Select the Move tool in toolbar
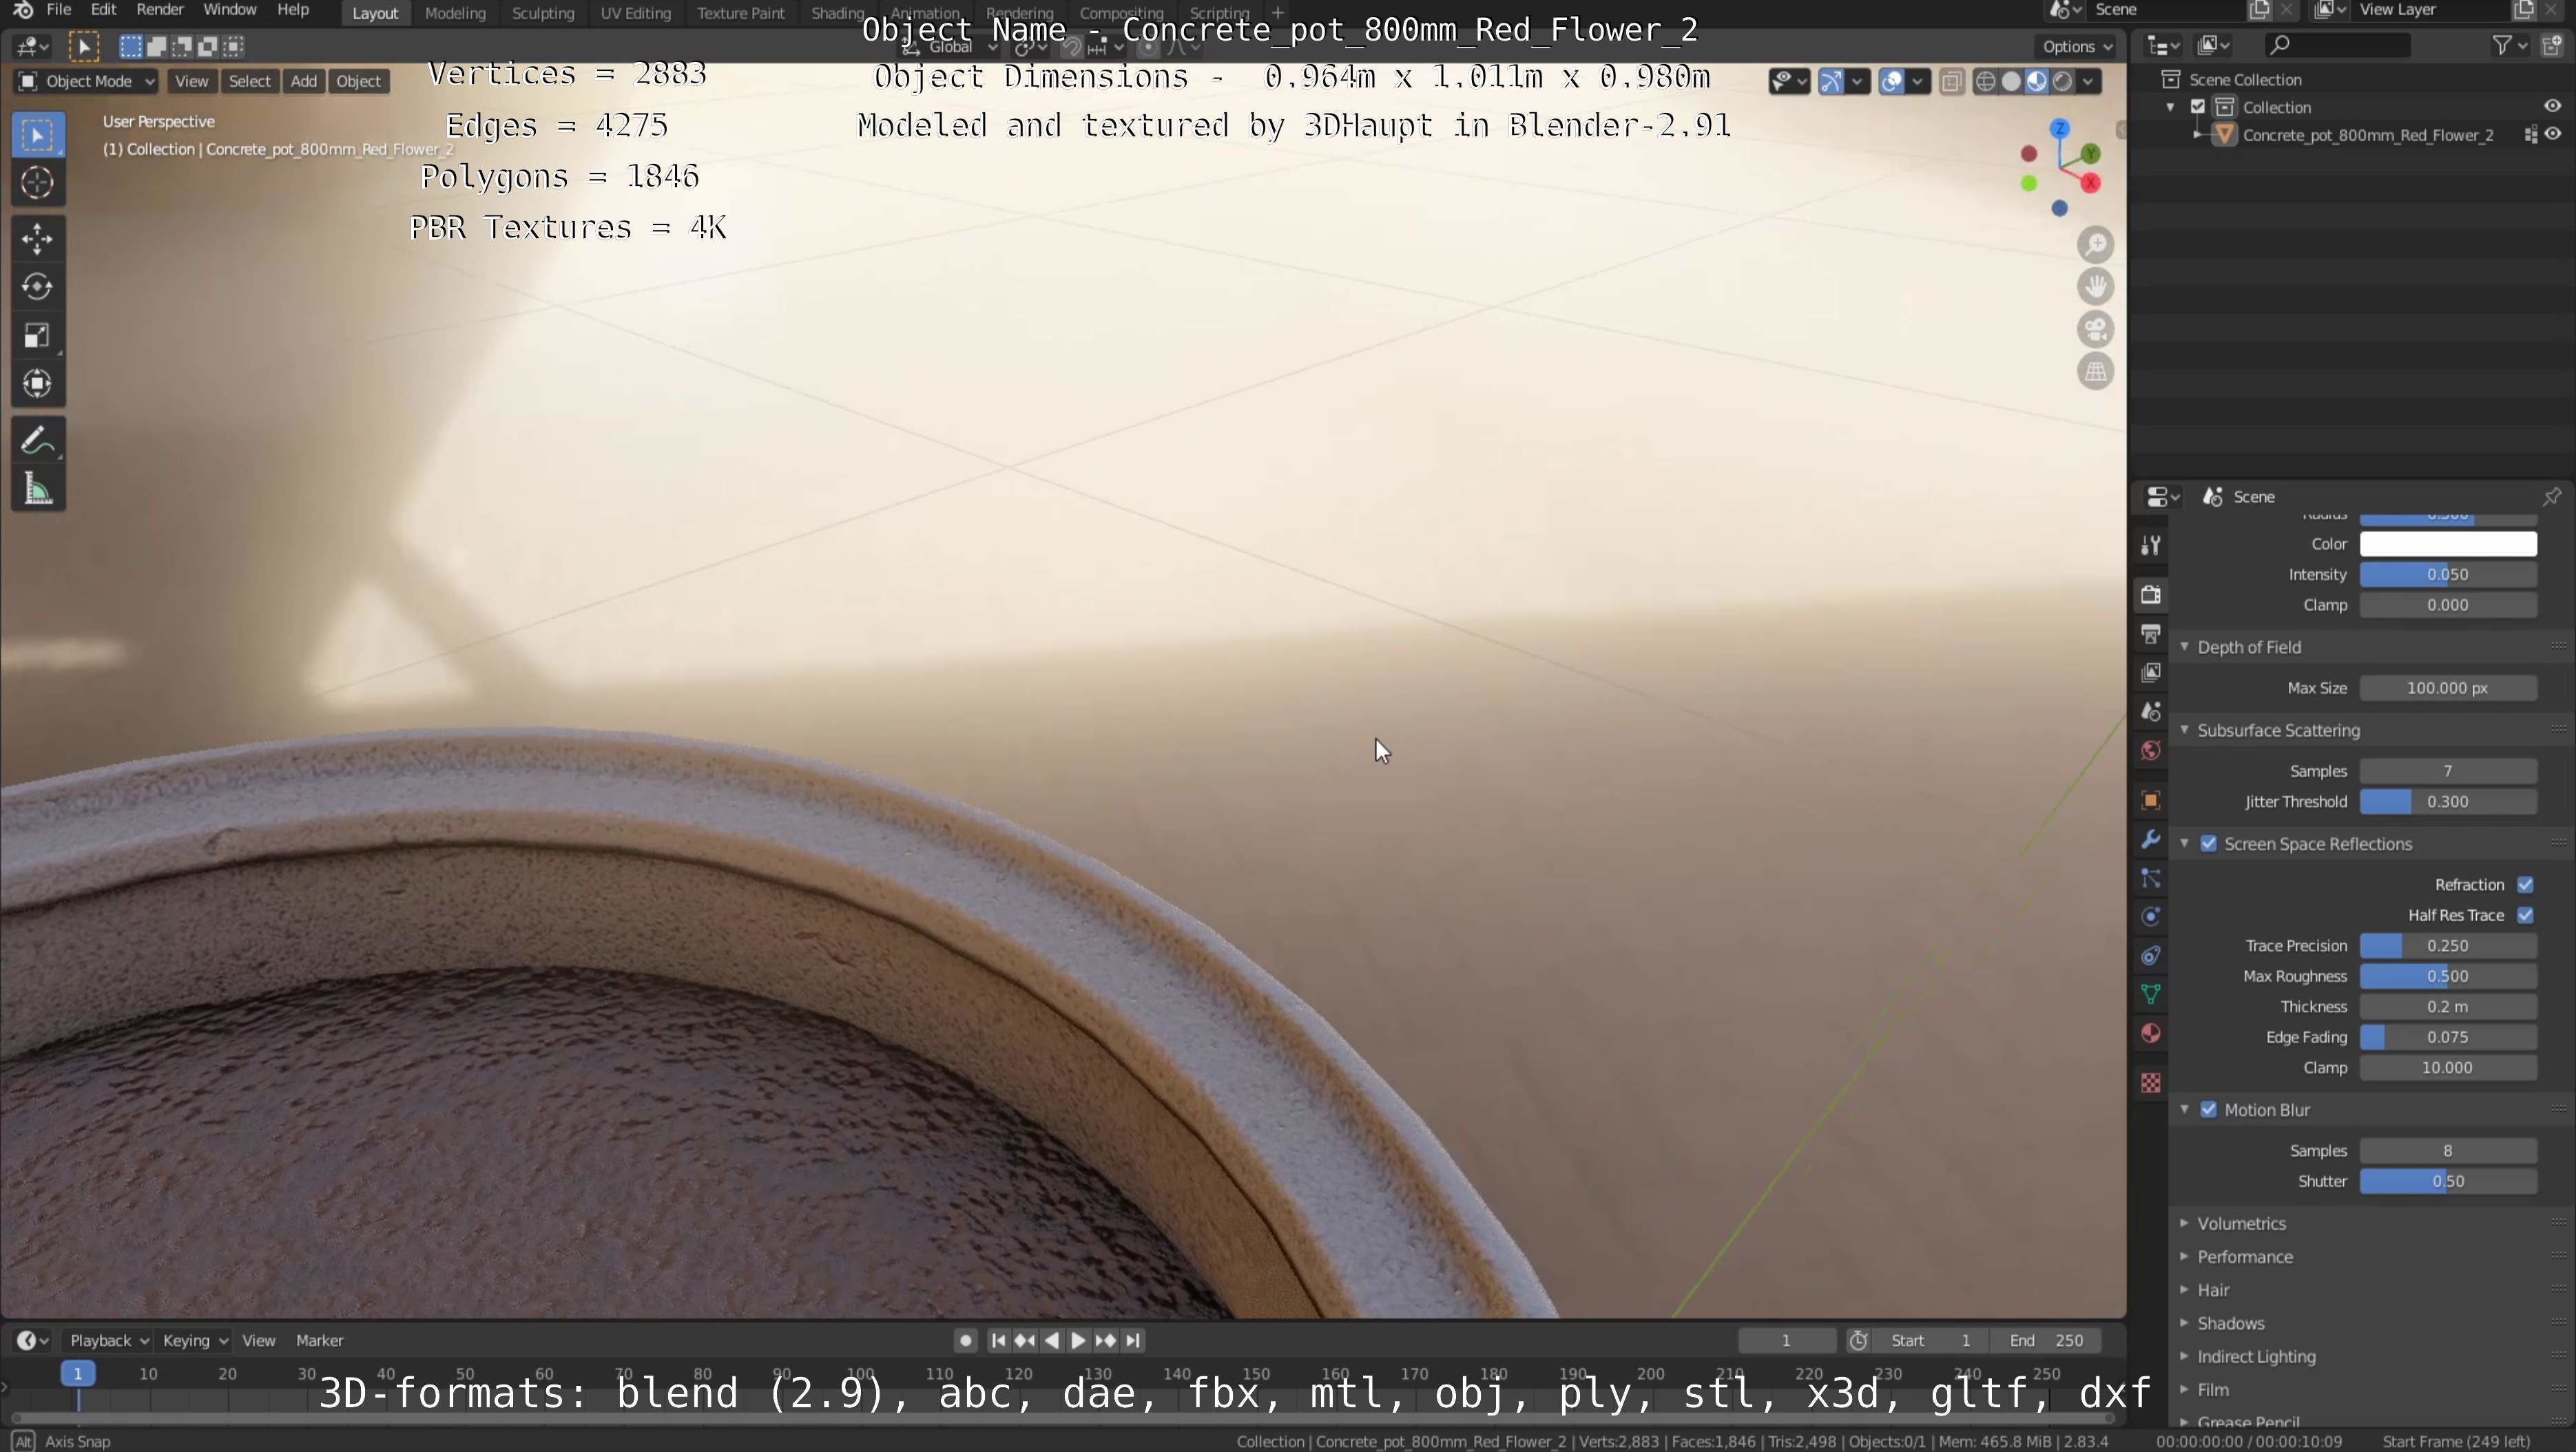 37,239
